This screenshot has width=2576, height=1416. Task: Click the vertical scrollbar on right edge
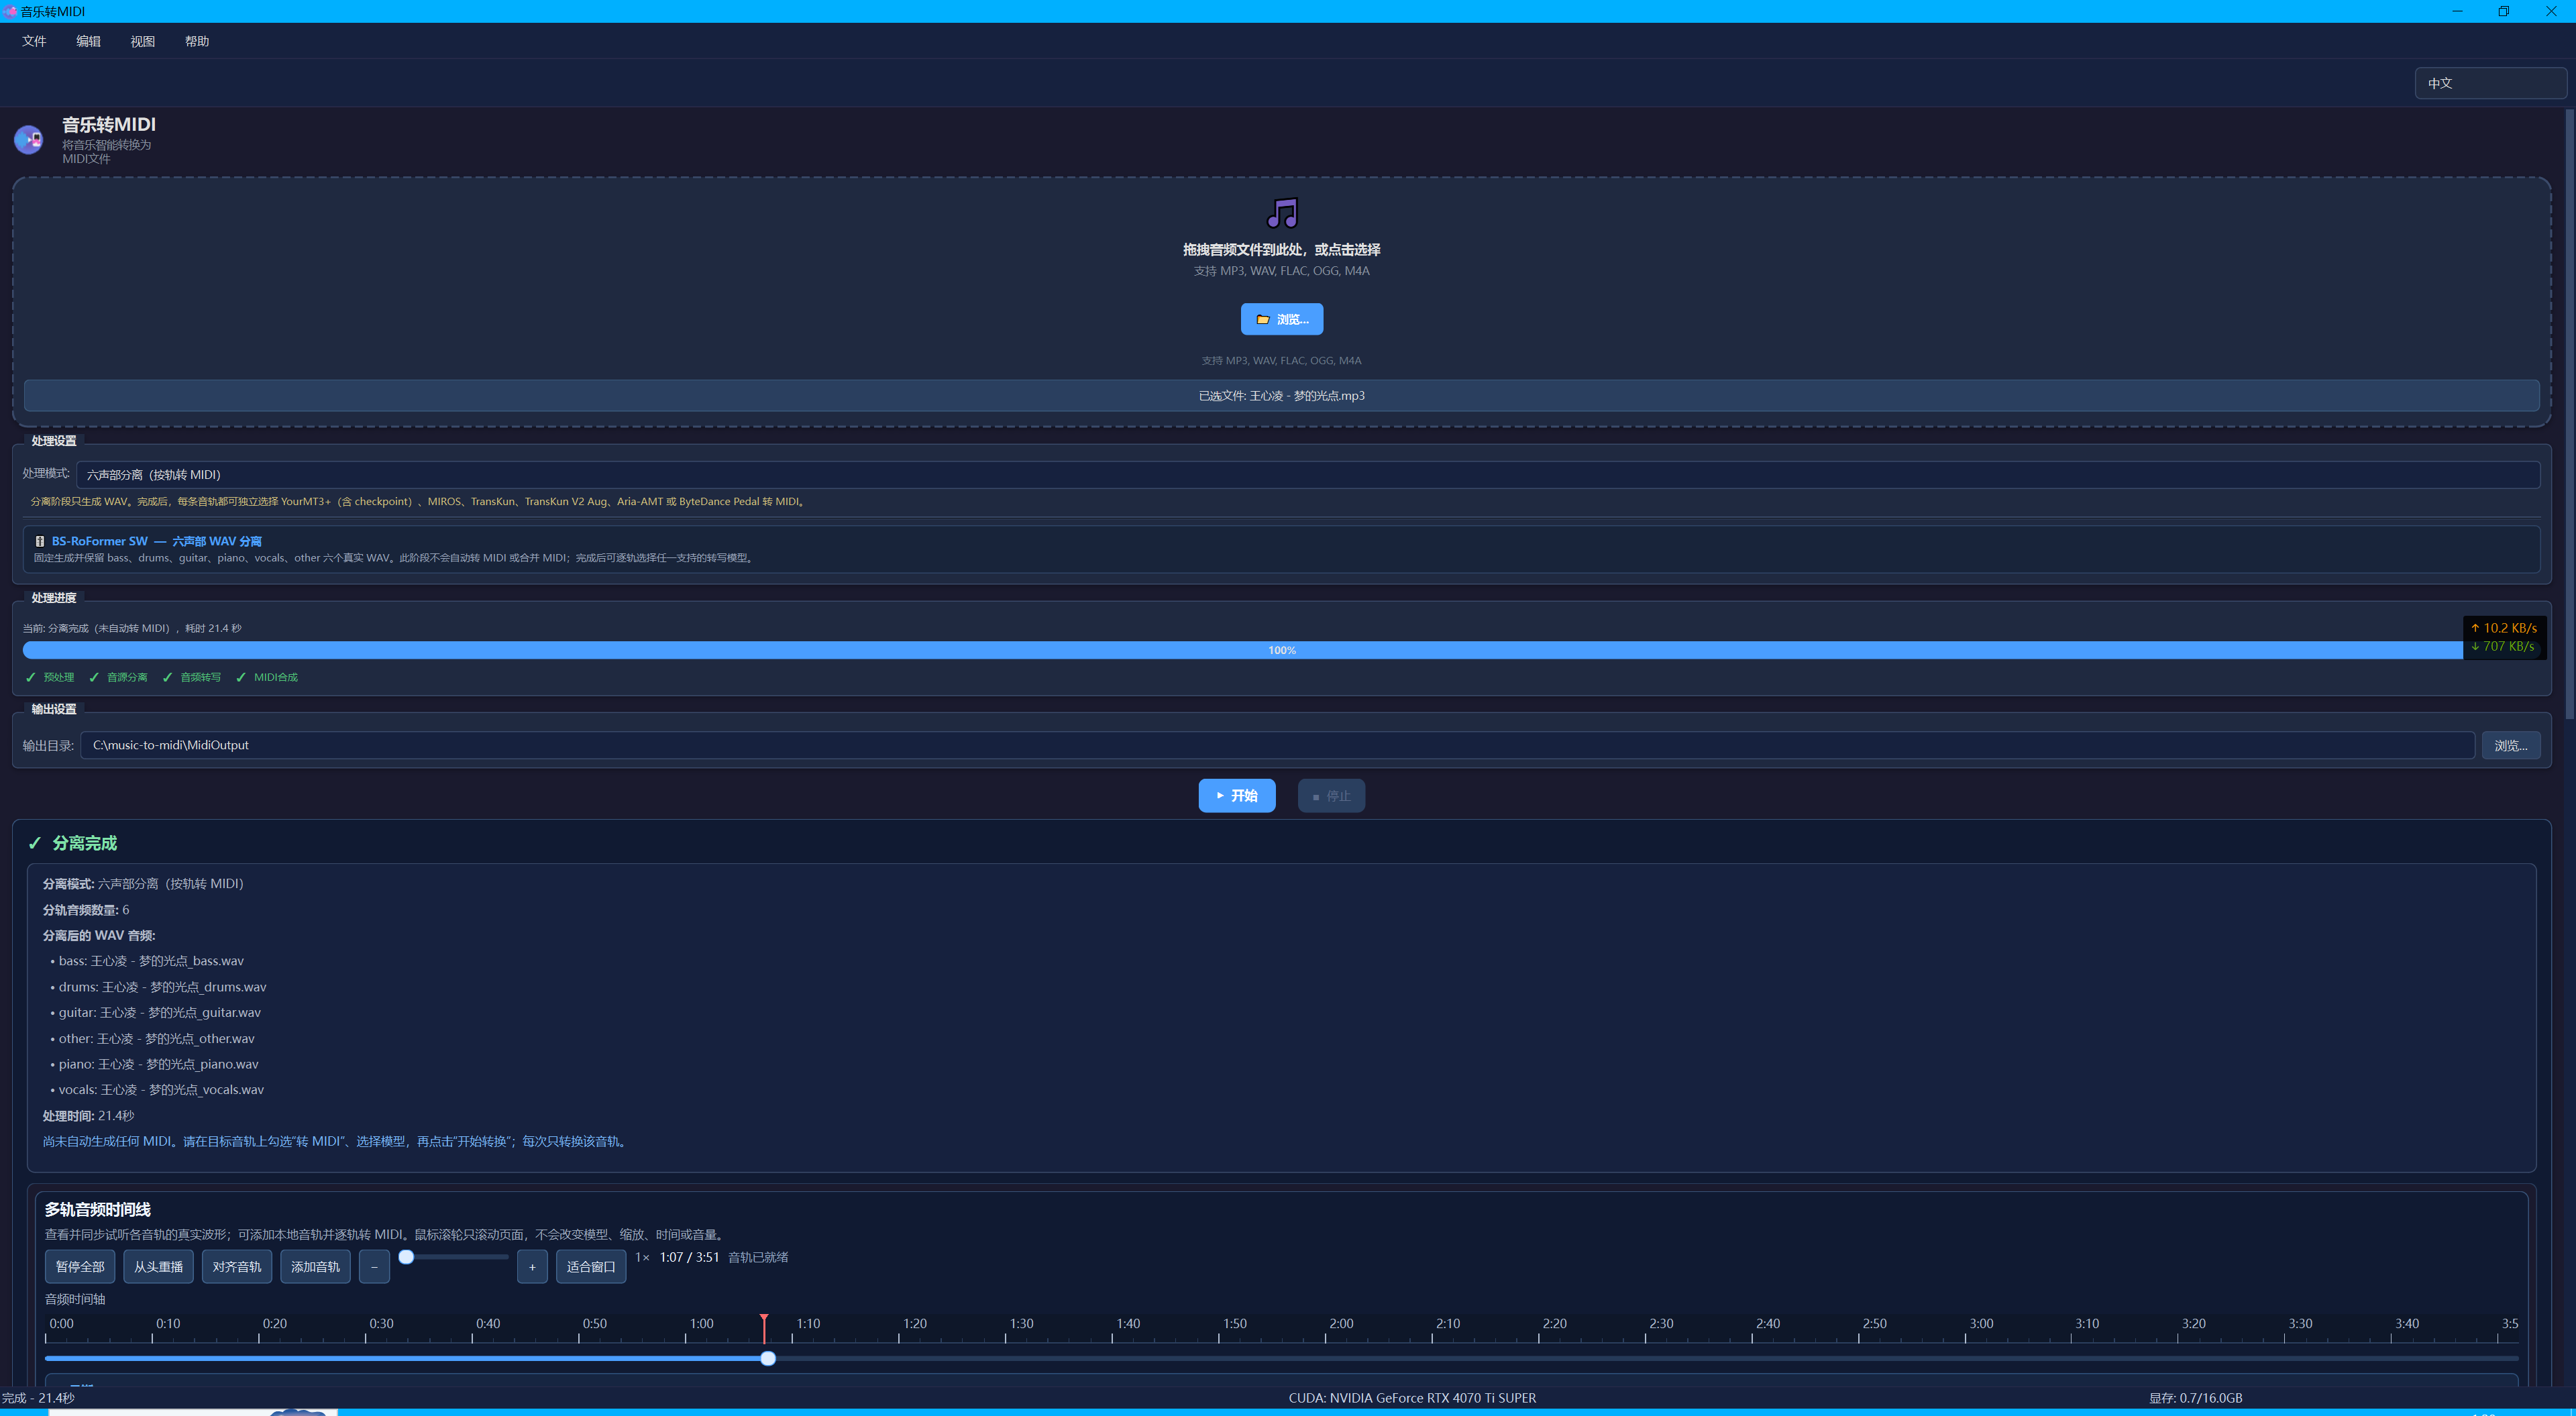coord(2569,413)
